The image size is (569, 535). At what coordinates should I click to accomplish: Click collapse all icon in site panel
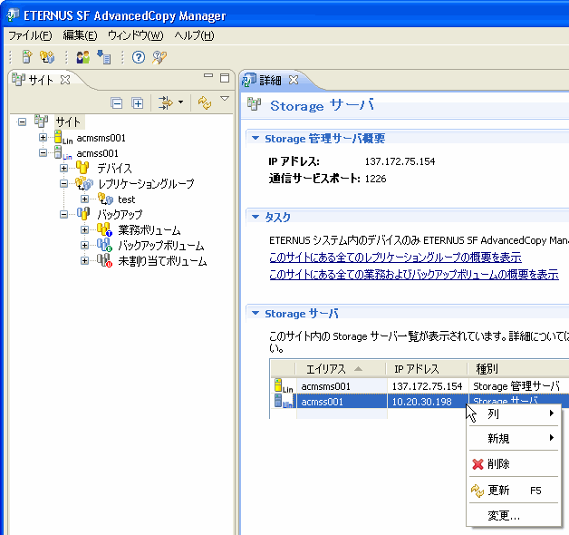(117, 103)
